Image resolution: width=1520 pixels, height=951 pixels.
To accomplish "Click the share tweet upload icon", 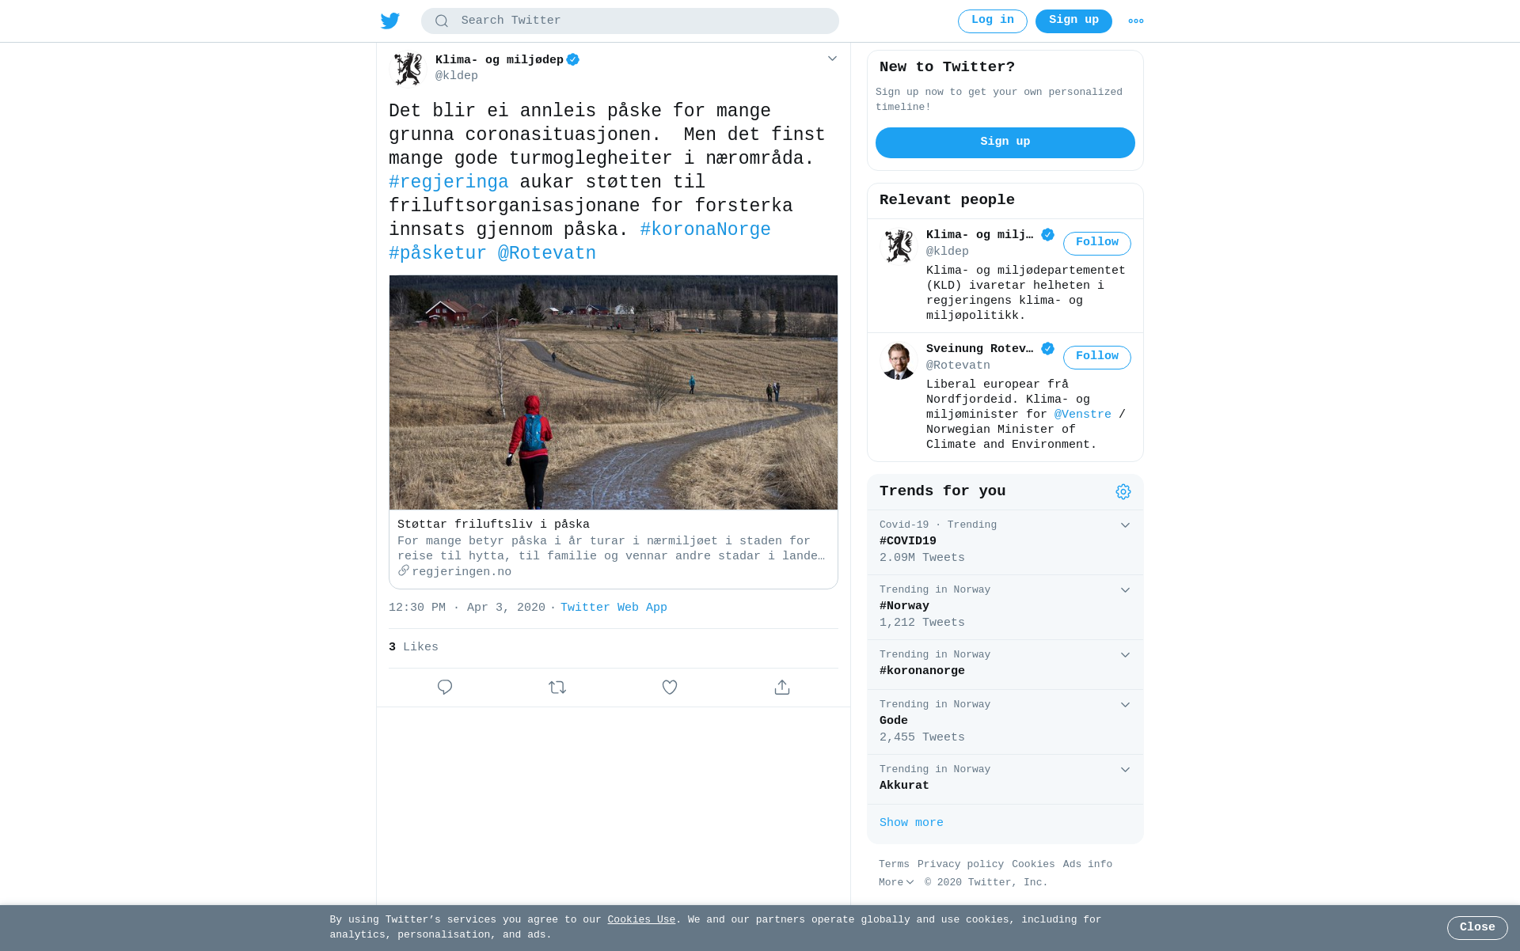I will point(782,688).
